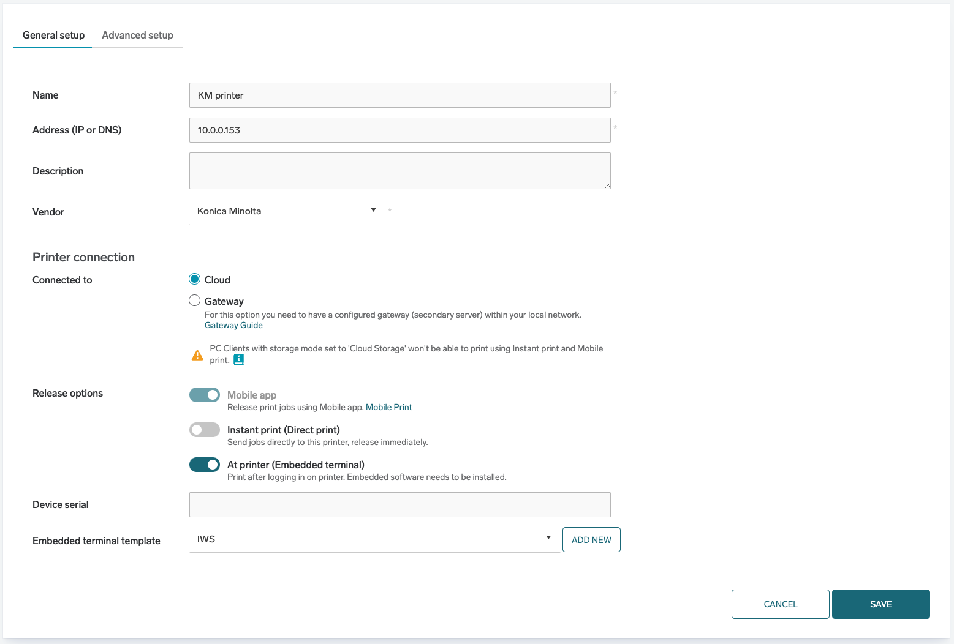954x644 pixels.
Task: Open the Vendor dropdown showing Konica Minolta
Action: click(287, 211)
